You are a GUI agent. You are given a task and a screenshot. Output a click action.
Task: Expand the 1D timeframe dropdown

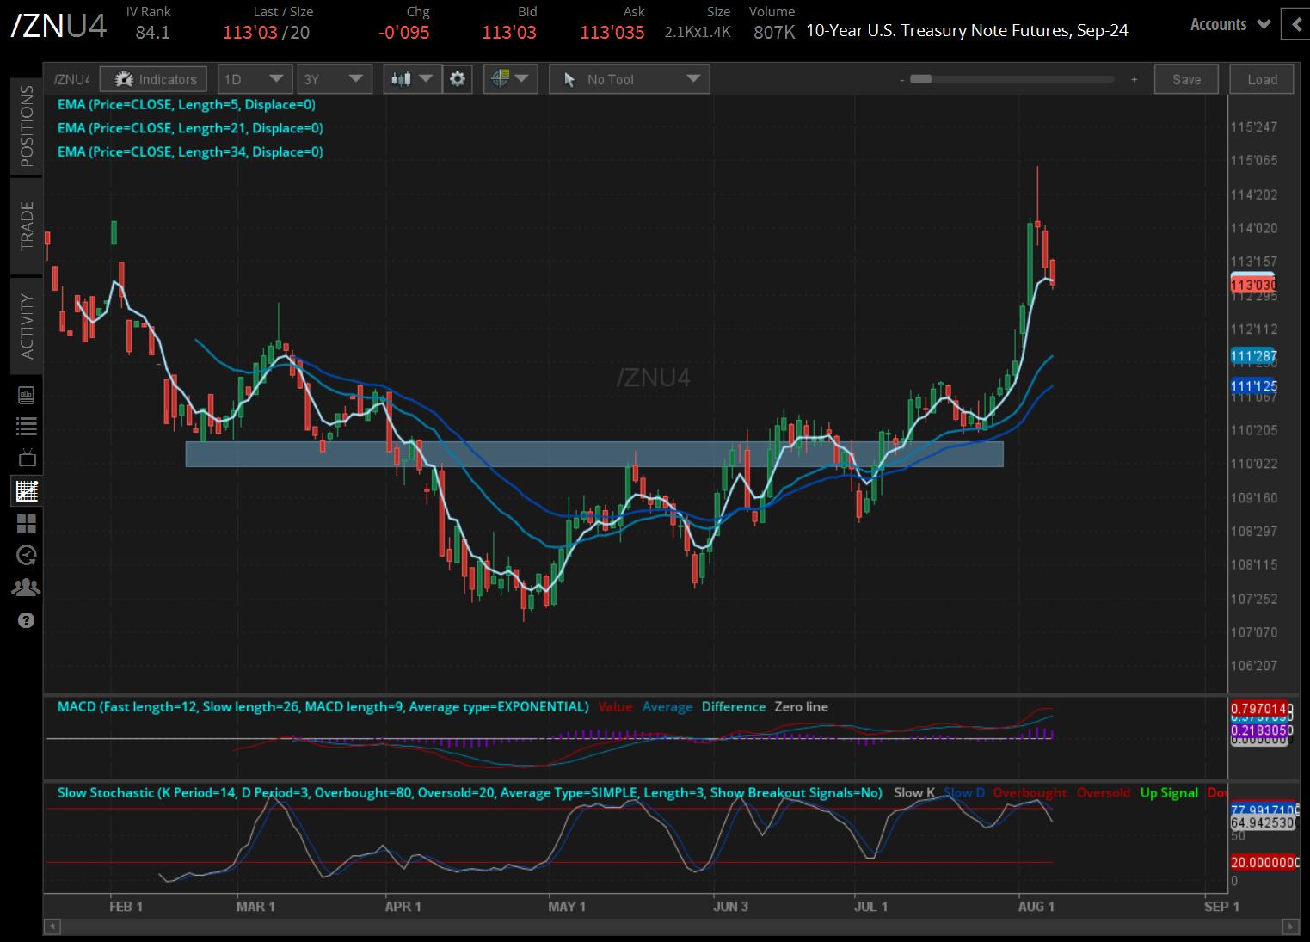[255, 79]
